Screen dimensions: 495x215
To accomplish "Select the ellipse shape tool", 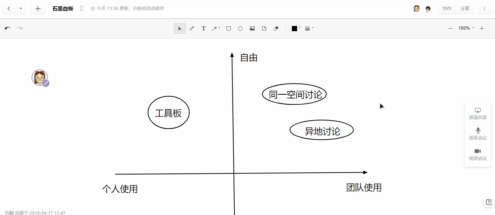I will pyautogui.click(x=240, y=28).
